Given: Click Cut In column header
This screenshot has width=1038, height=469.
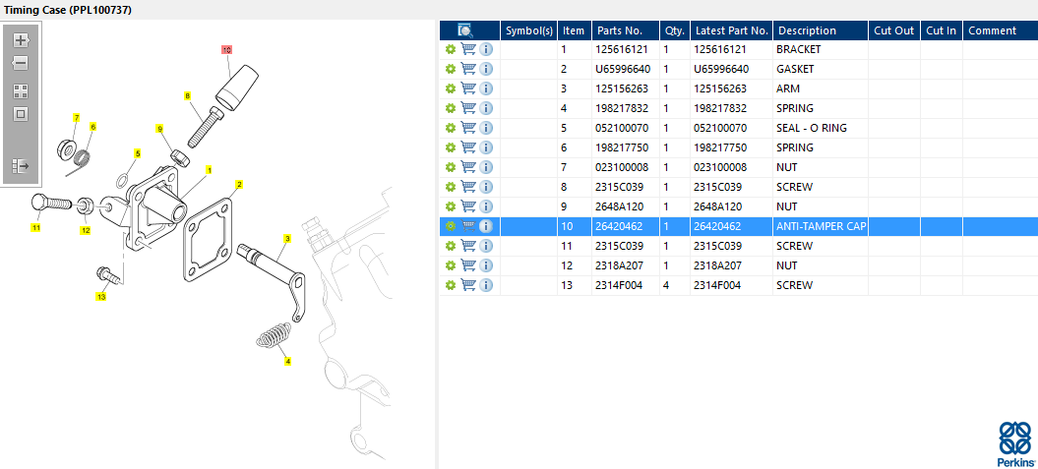Looking at the screenshot, I should [x=941, y=30].
